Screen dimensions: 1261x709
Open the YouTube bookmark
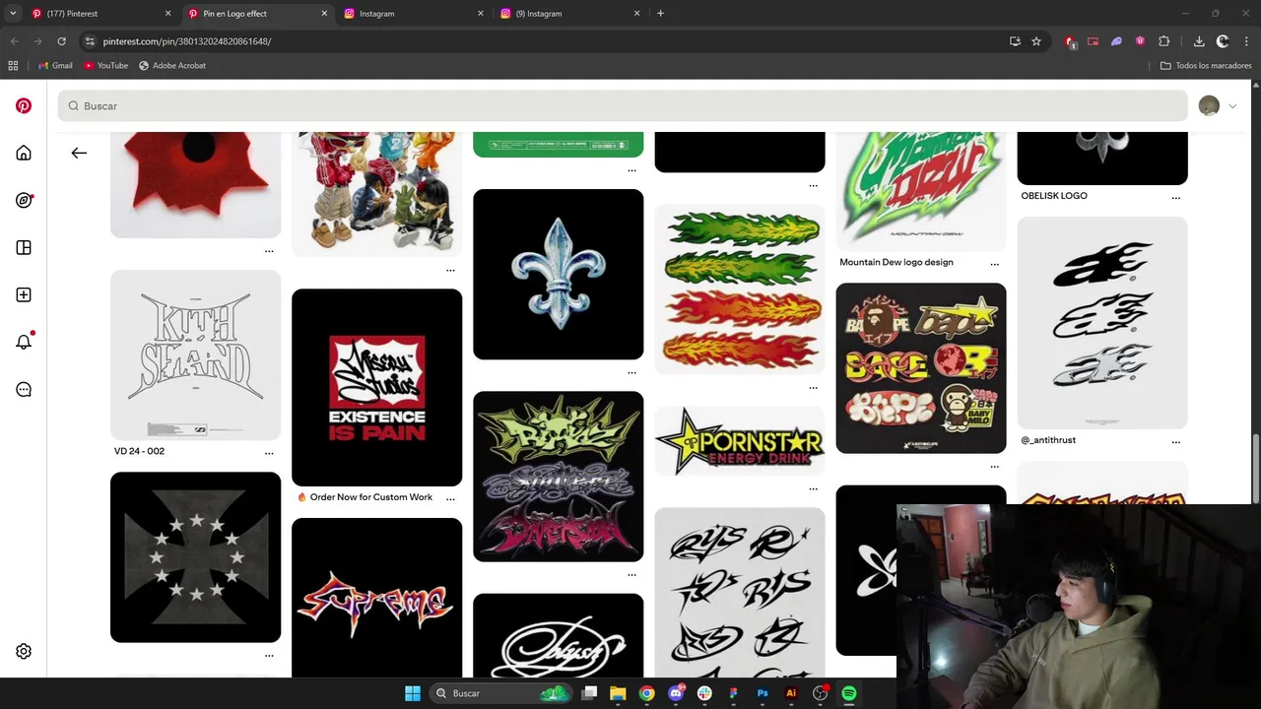[x=105, y=66]
